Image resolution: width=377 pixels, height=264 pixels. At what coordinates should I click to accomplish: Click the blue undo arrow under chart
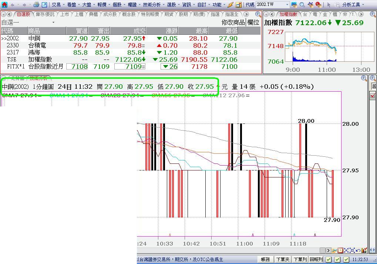358,251
